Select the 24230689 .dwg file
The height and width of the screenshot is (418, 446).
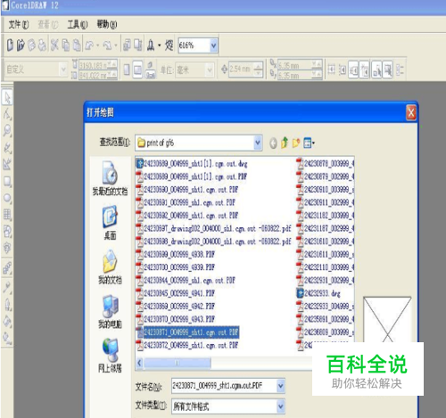[x=192, y=164]
